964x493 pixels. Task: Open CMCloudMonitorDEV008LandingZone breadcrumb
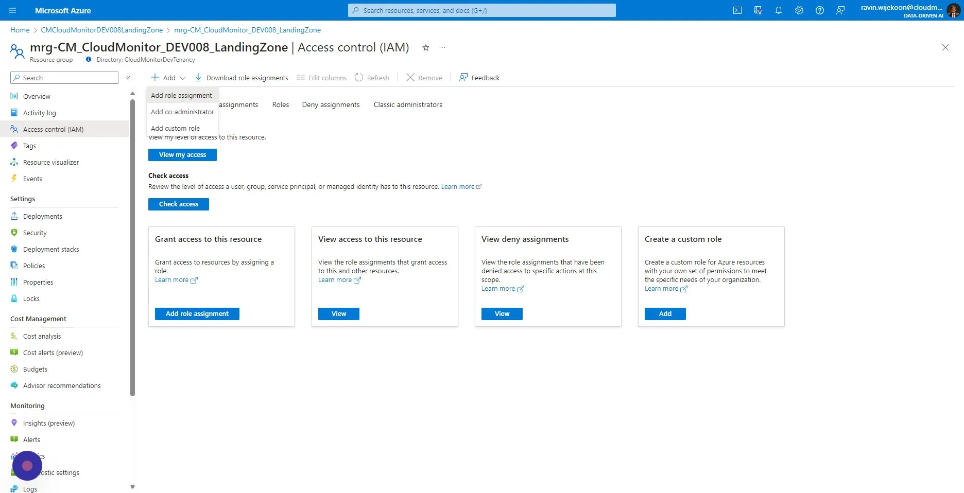coord(102,30)
